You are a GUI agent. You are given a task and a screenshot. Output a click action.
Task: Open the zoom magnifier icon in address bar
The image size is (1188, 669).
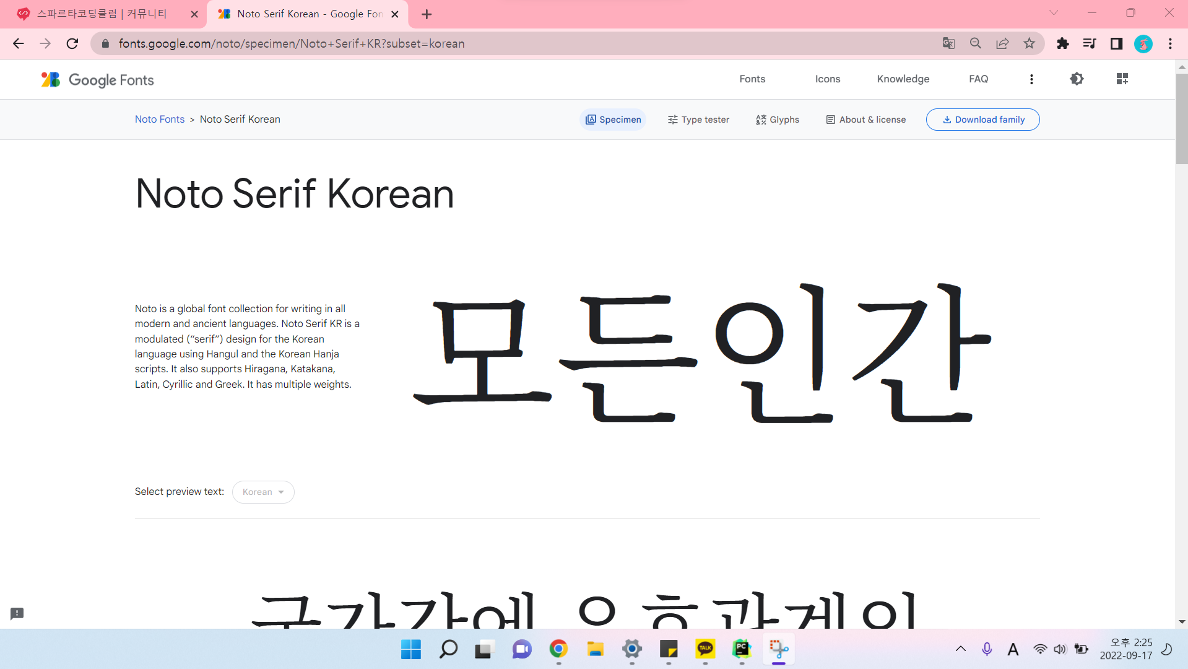pyautogui.click(x=976, y=43)
